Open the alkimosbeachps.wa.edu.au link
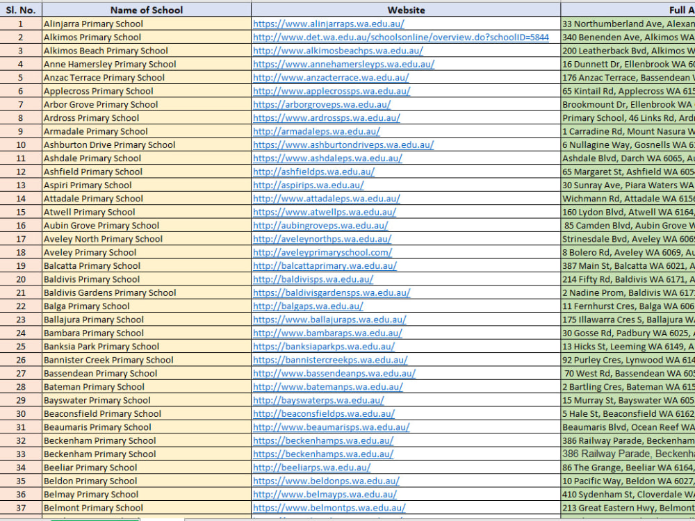Screen dimensions: 695x521 coord(338,51)
